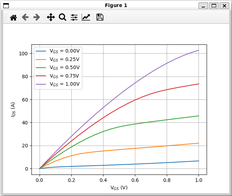Click the x-axis tick label 0.0
232x196 pixels.
point(39,180)
